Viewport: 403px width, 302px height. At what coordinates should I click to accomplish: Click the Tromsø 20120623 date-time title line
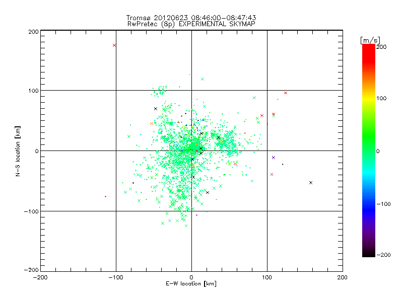click(x=191, y=18)
